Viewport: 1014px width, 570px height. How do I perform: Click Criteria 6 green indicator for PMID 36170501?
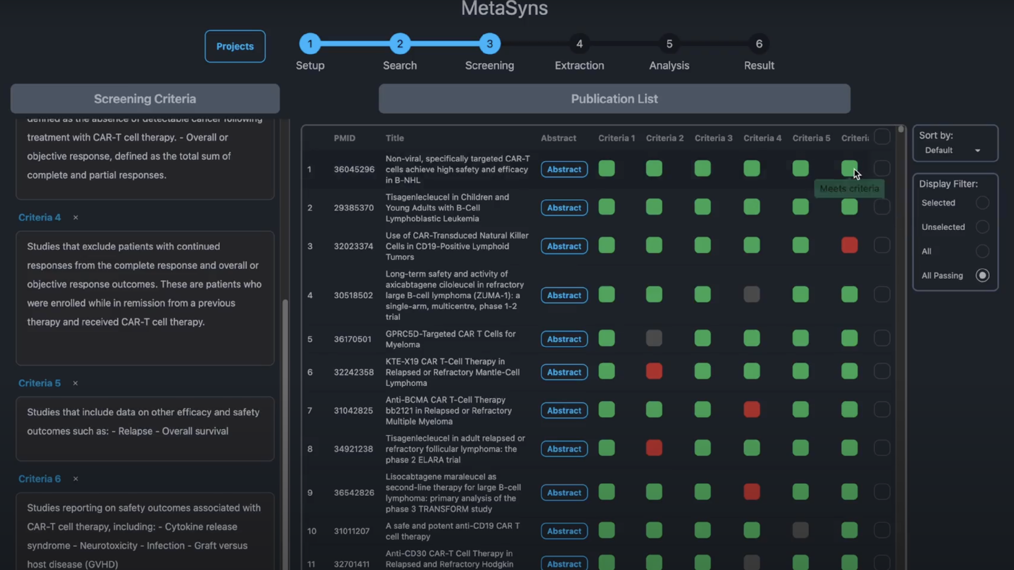(x=849, y=338)
